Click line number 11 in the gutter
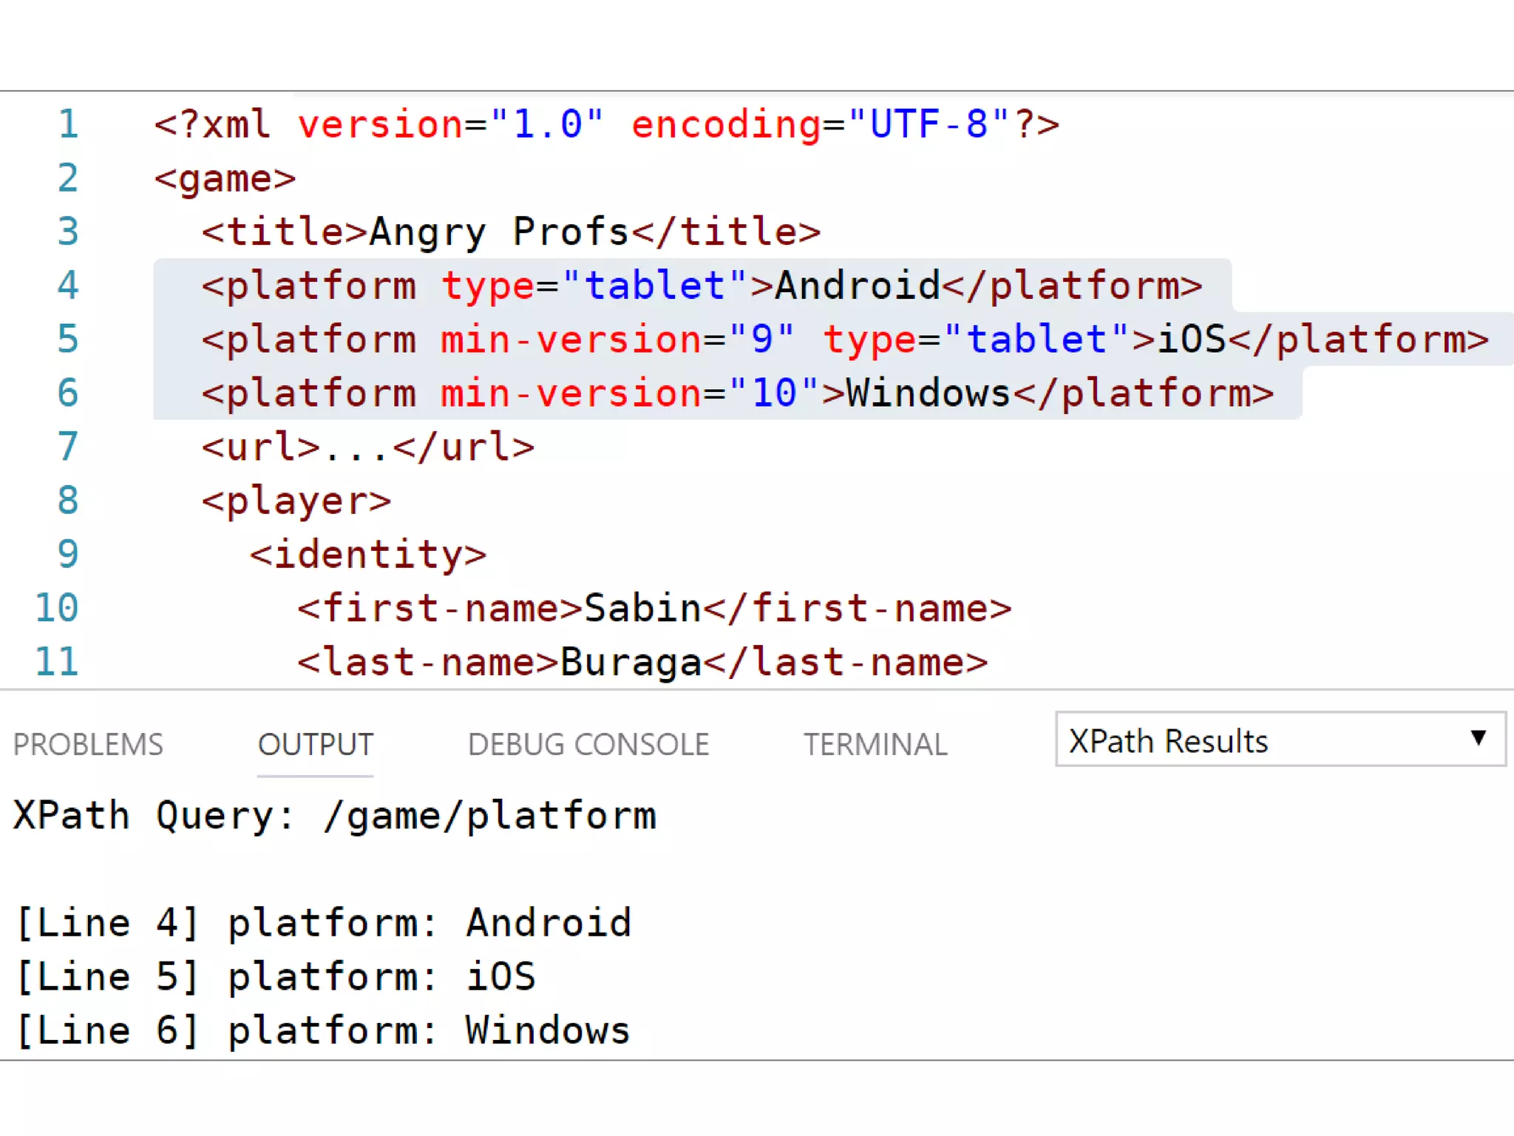Screen dimensions: 1514x1136 [57, 662]
